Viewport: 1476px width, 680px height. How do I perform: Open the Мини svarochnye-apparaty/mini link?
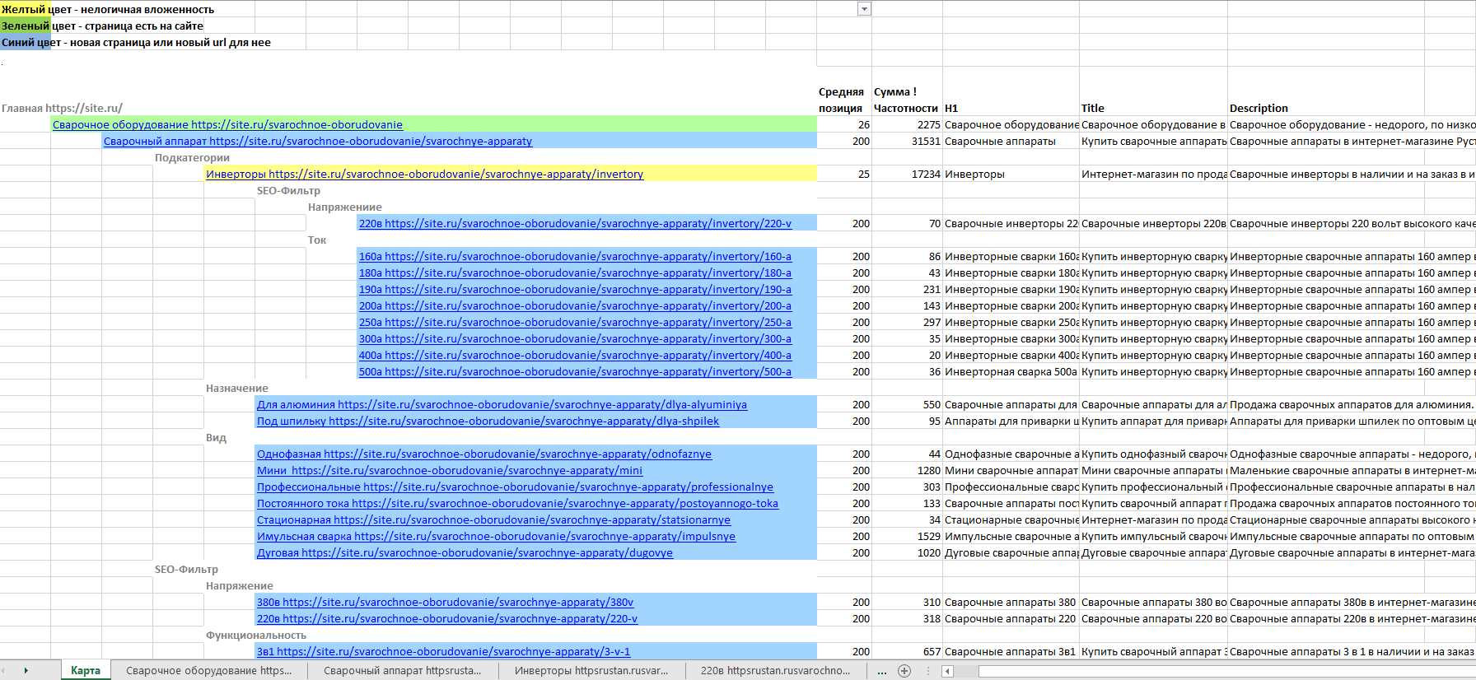pyautogui.click(x=450, y=471)
